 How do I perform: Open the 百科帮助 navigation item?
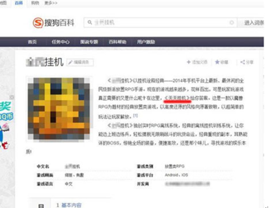tap(117, 42)
